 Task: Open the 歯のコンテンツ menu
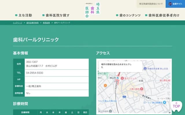[128, 15]
